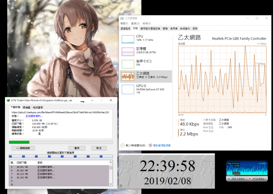Click the Ethernet throughput graph area
This screenshot has height=194, width=273.
tap(222, 79)
